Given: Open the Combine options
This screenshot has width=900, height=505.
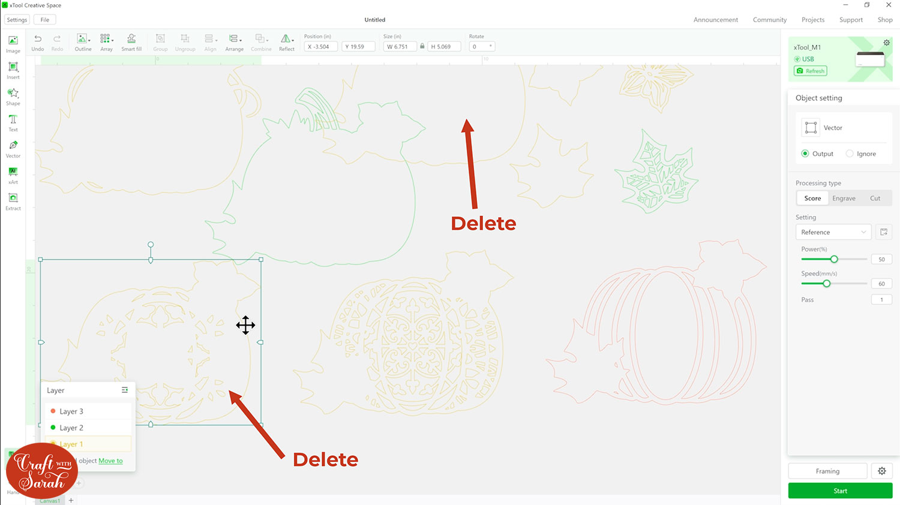Looking at the screenshot, I should click(x=261, y=43).
